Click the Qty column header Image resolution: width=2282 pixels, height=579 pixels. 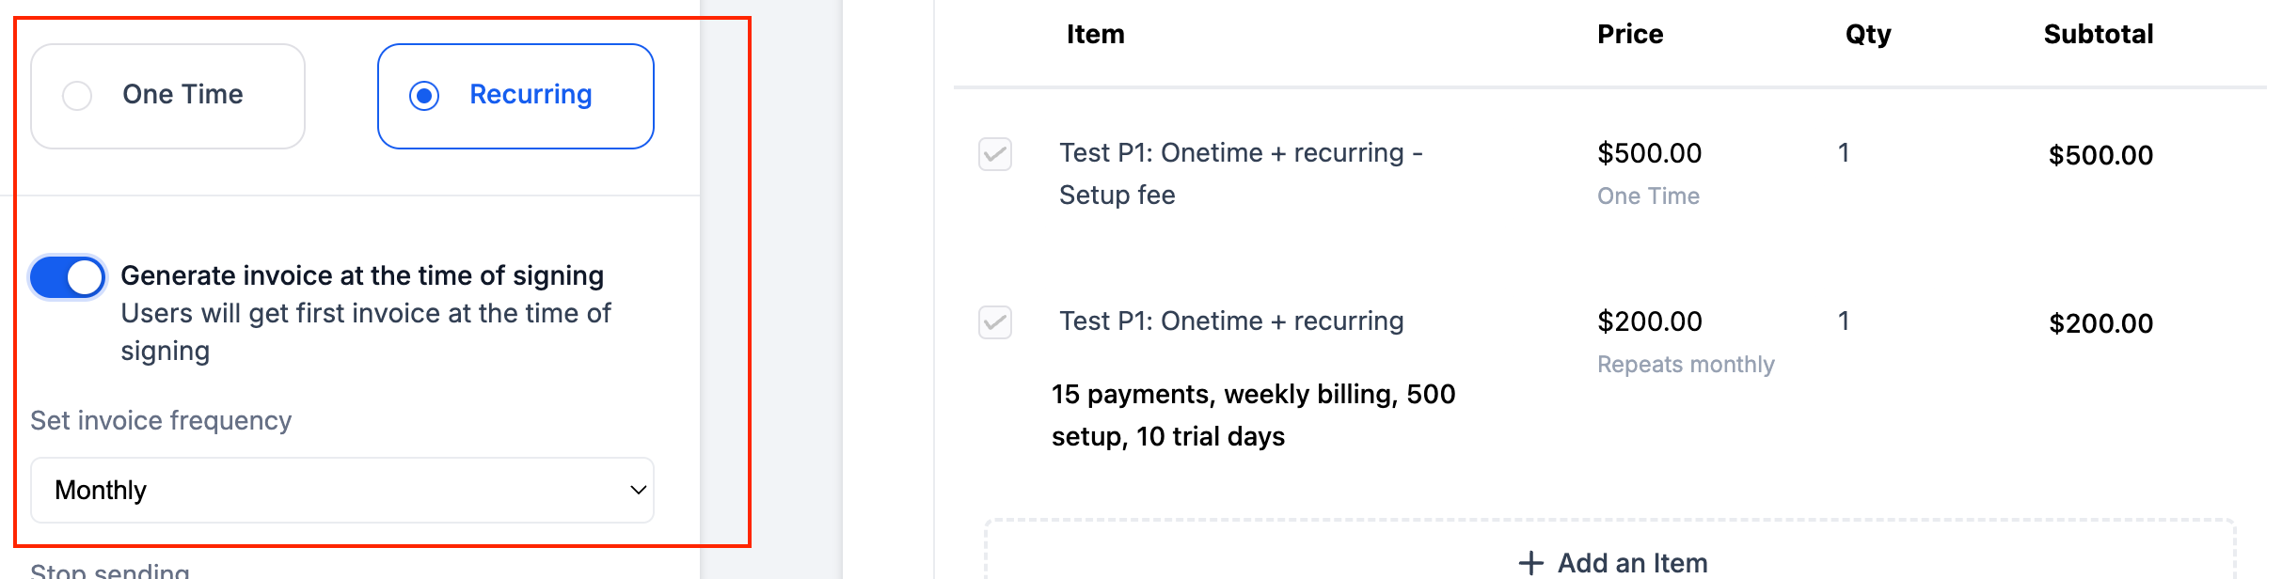coord(1867,35)
